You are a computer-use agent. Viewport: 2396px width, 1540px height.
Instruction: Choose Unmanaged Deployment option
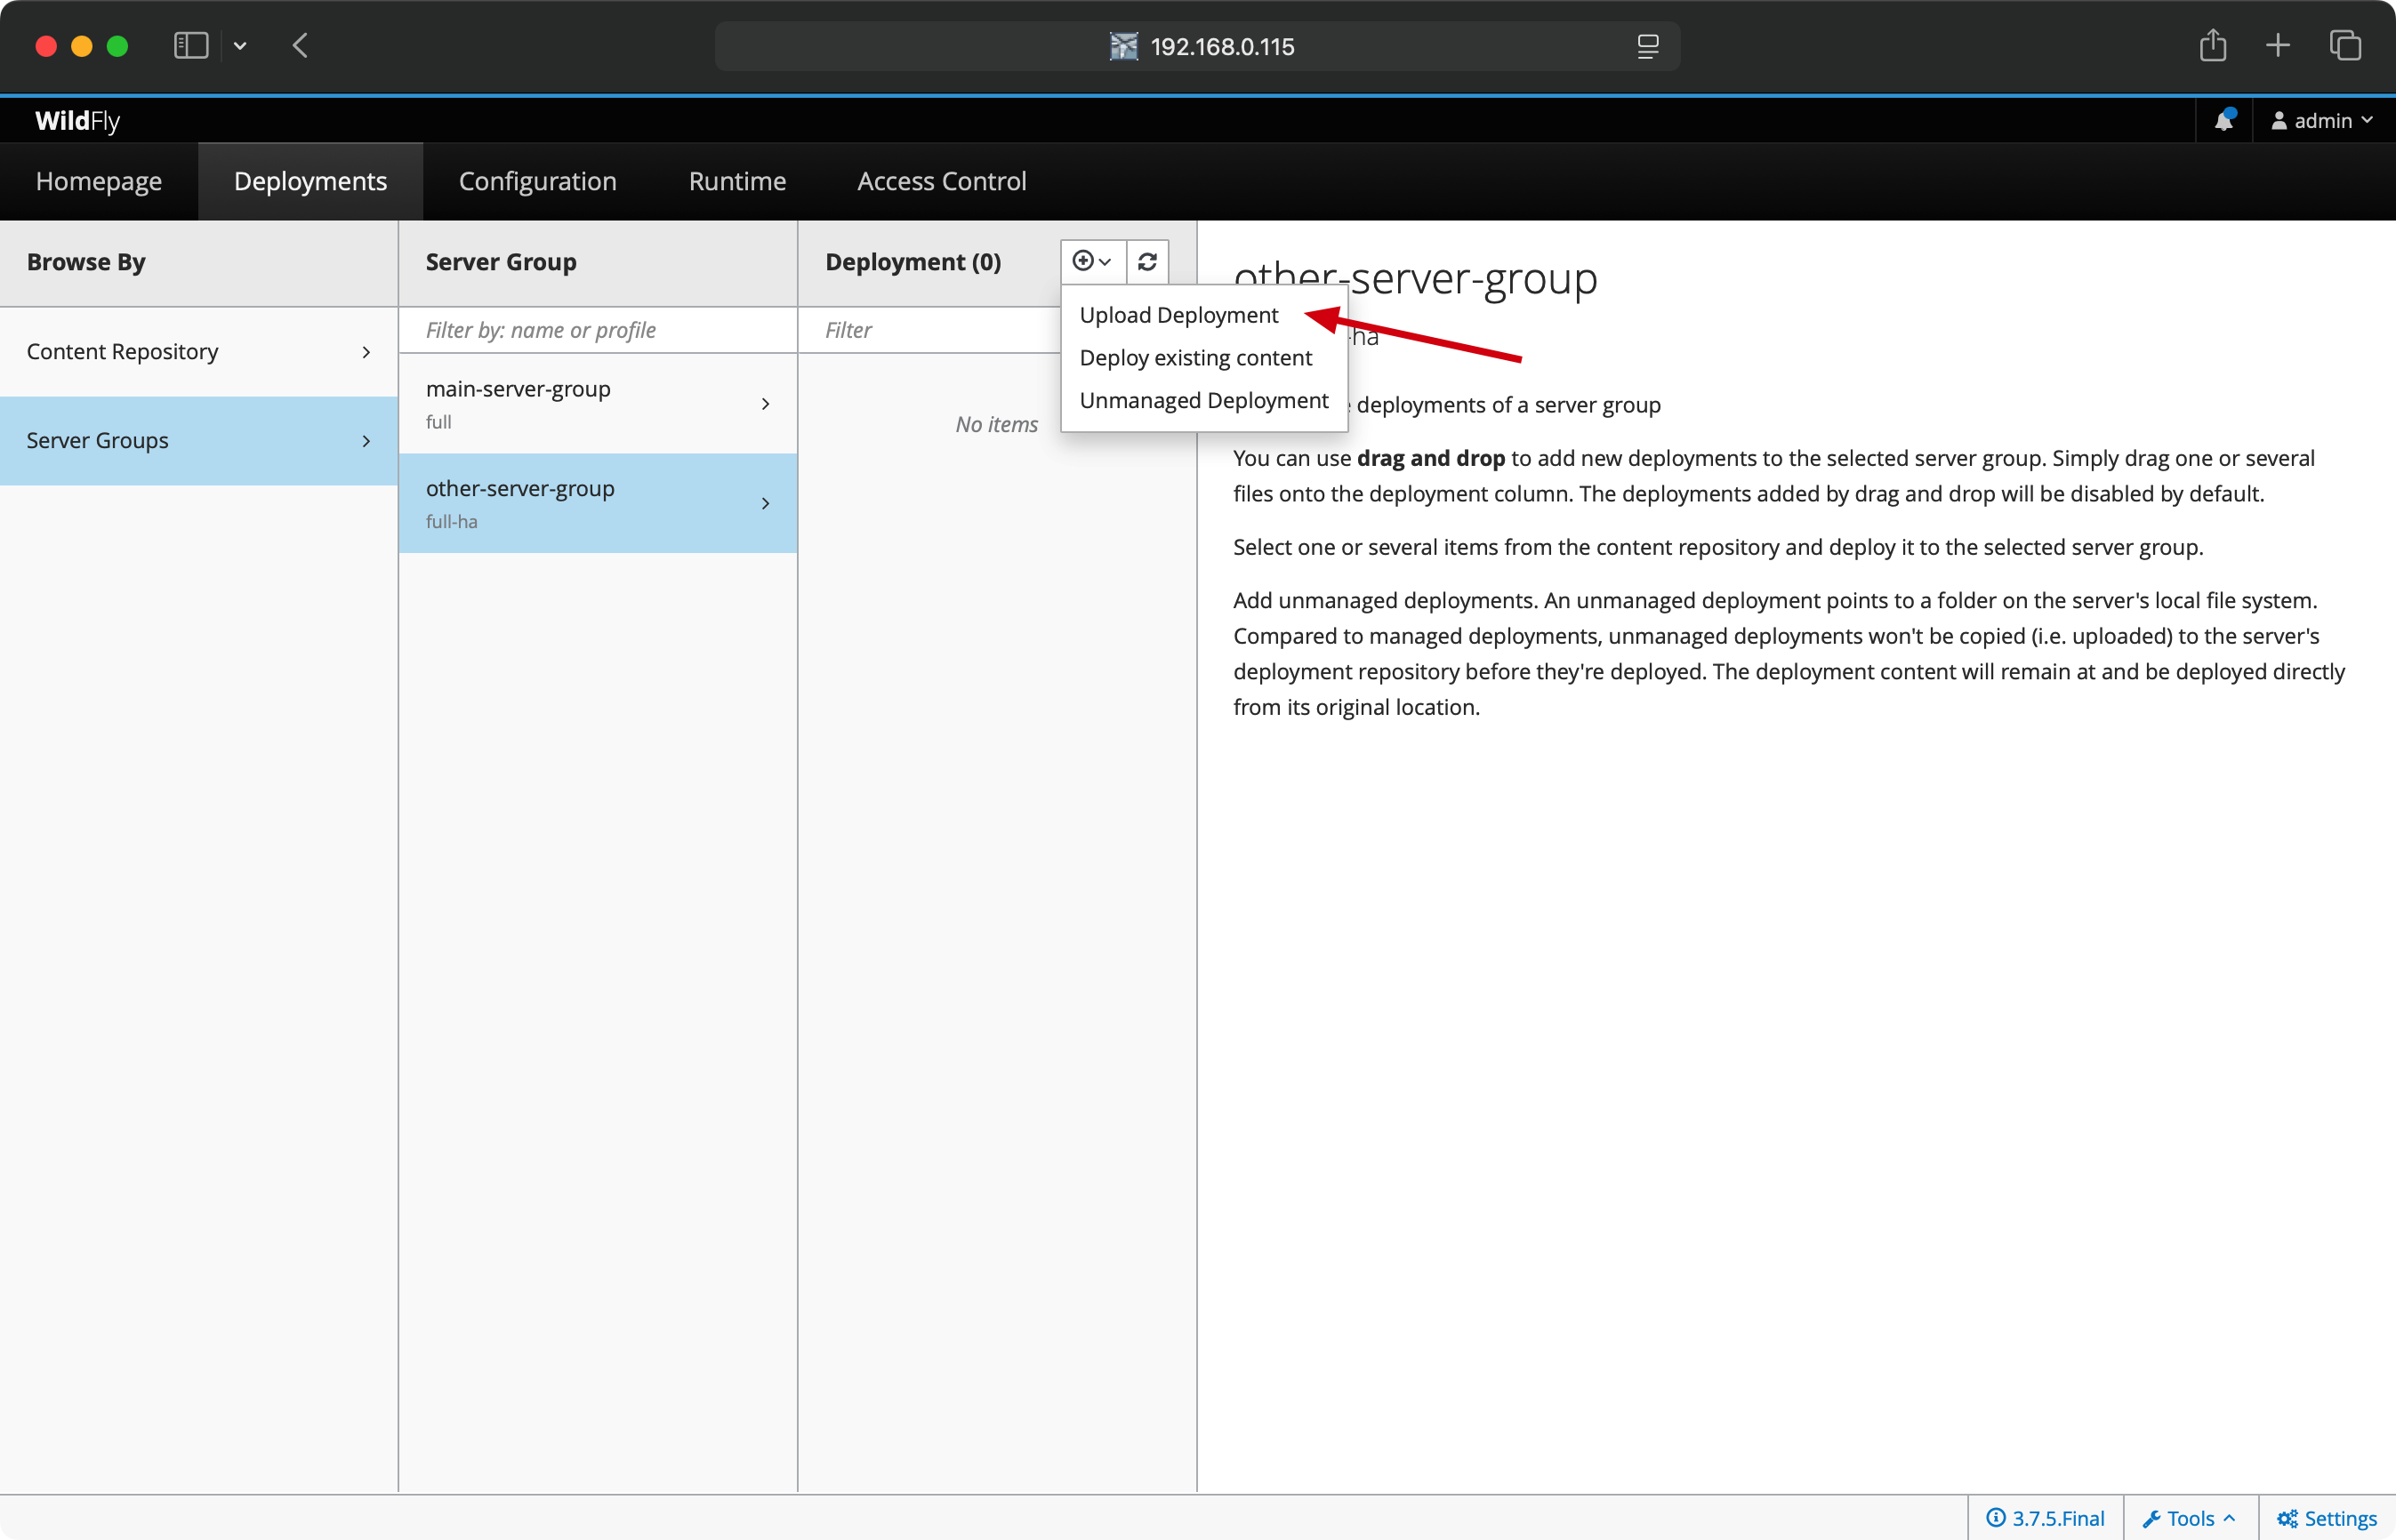click(1203, 400)
